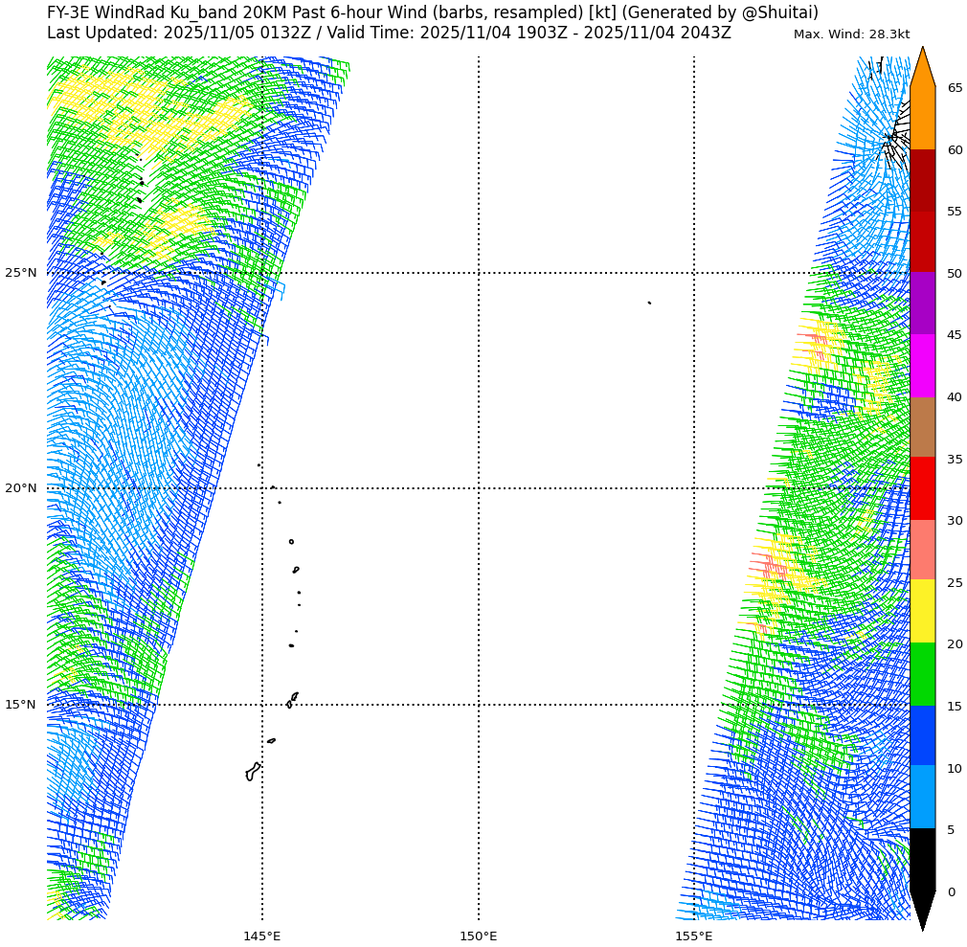Click the 15°N latitude axis label
The image size is (967, 947).
[x=21, y=705]
